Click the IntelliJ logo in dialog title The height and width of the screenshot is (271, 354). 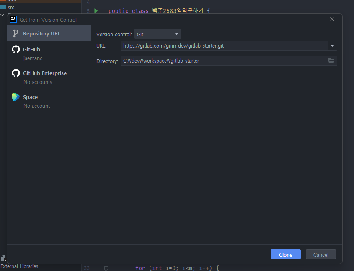click(13, 19)
